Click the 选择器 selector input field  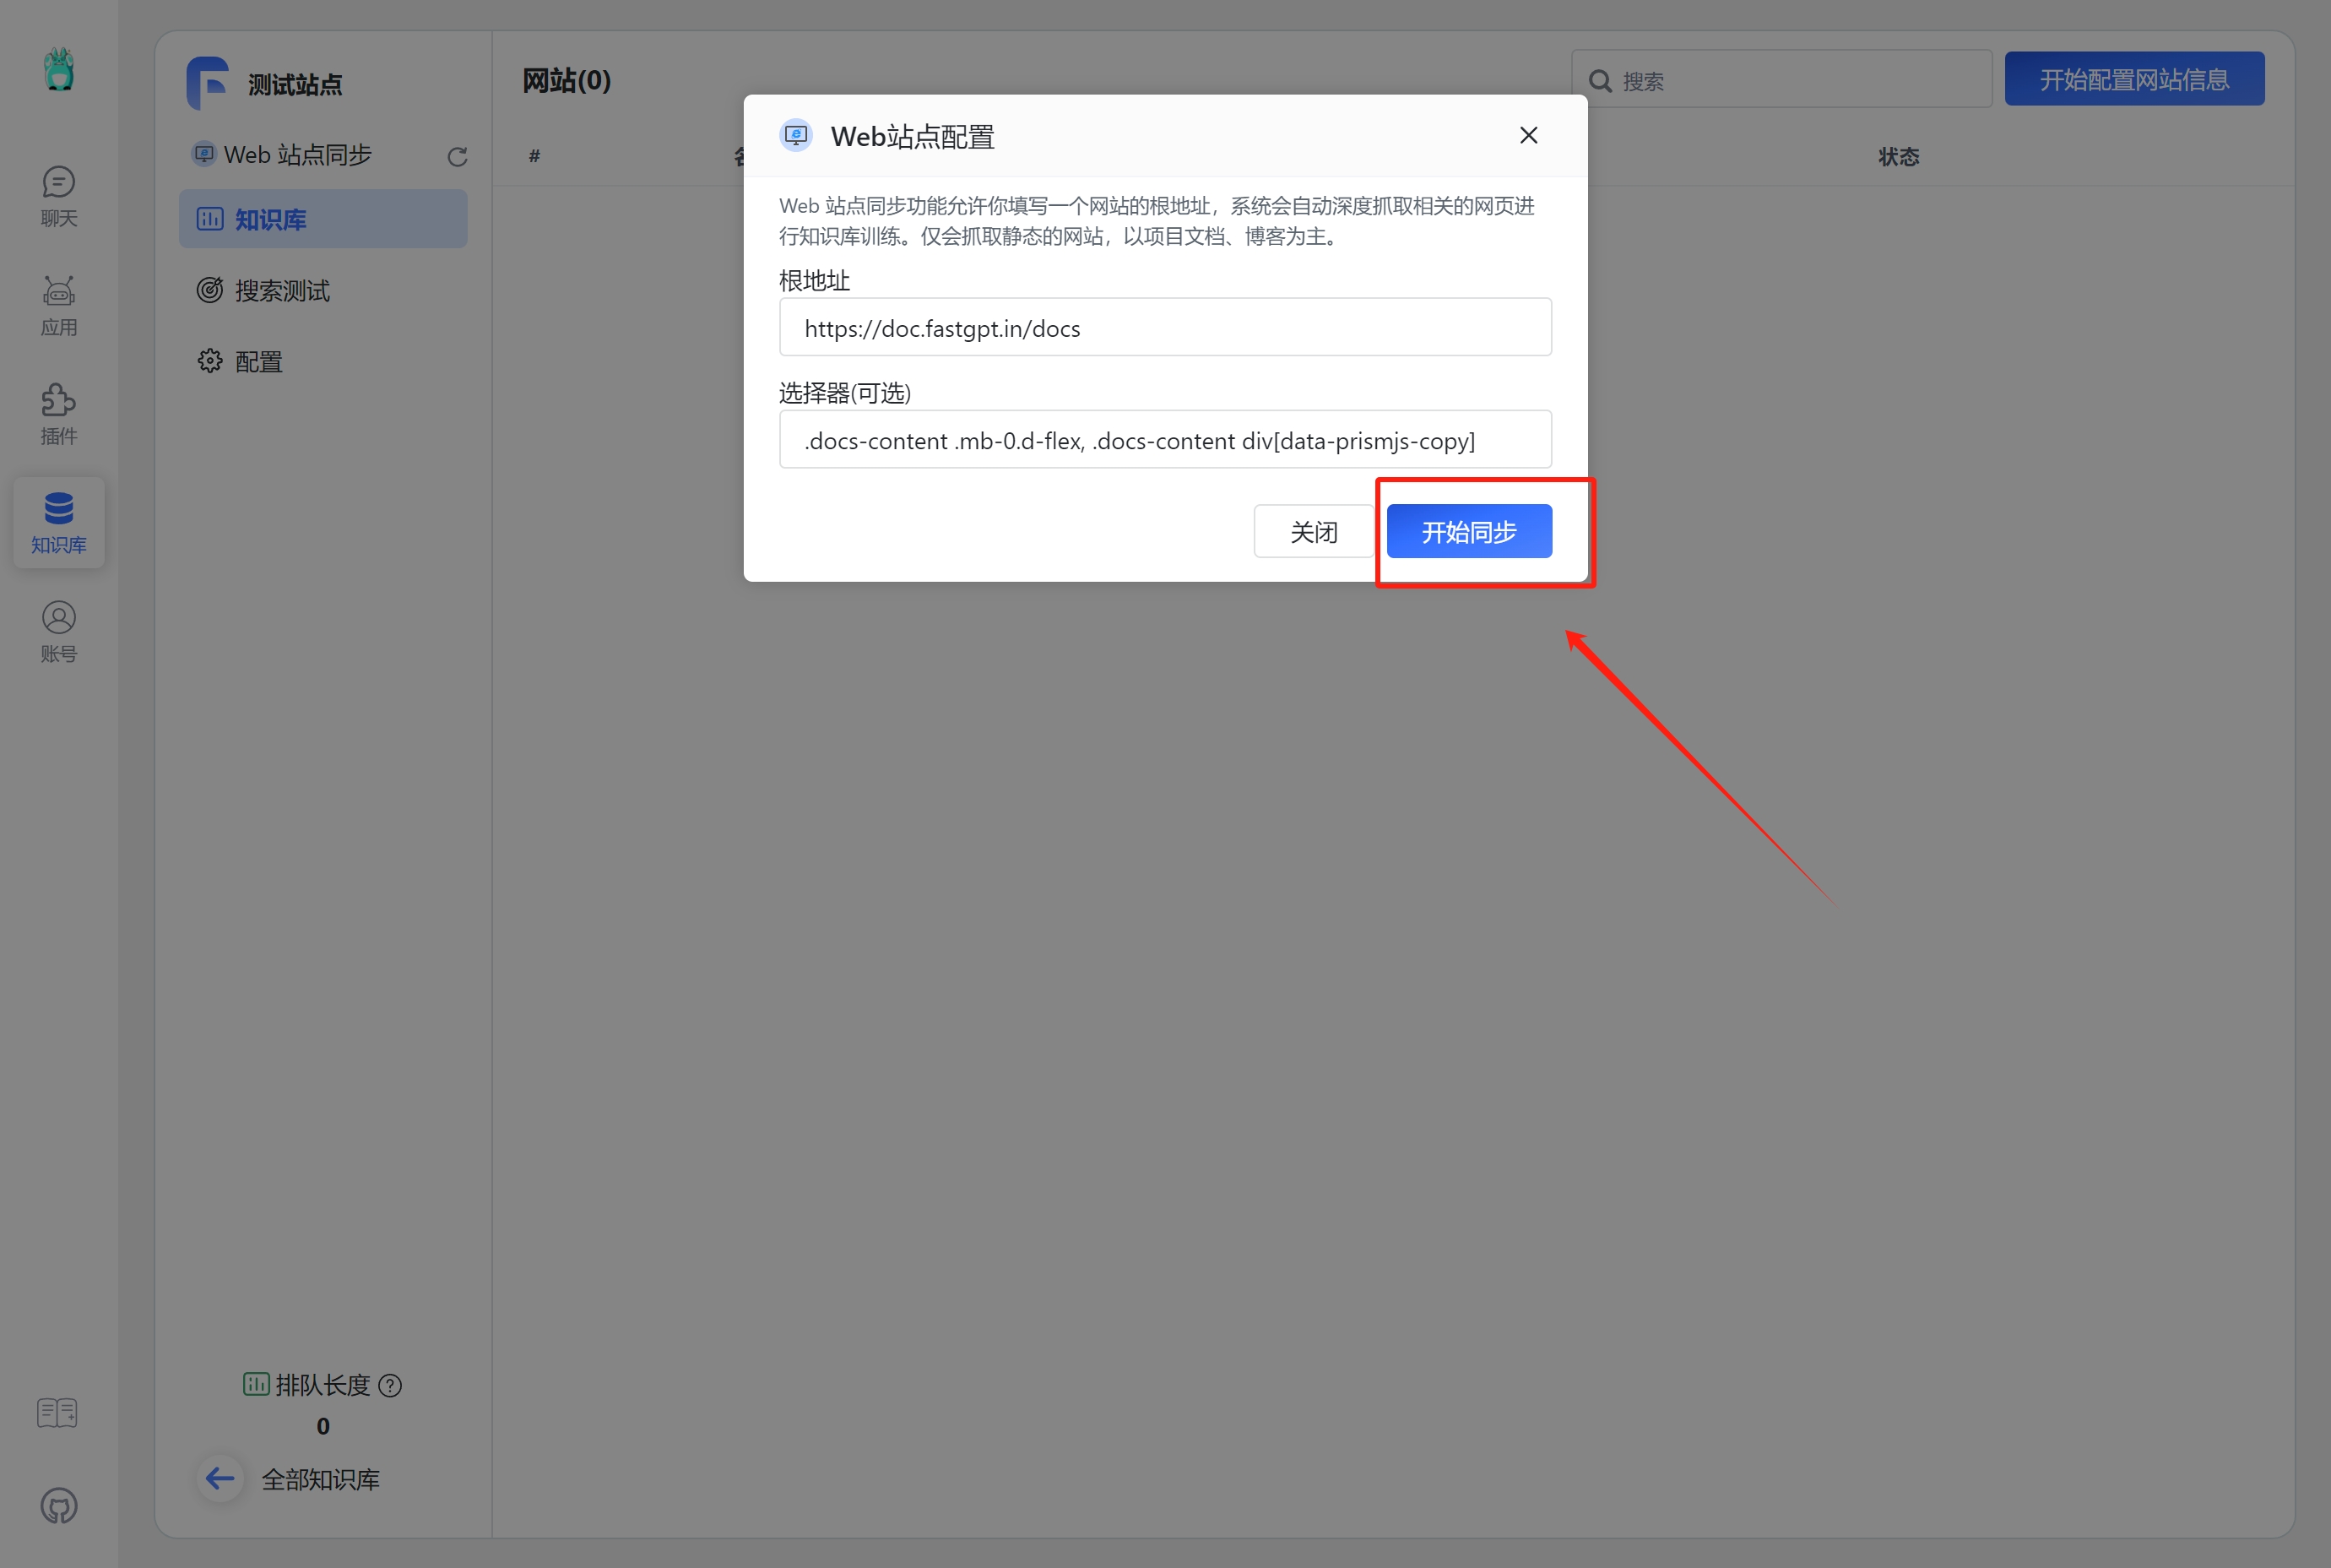[1164, 440]
